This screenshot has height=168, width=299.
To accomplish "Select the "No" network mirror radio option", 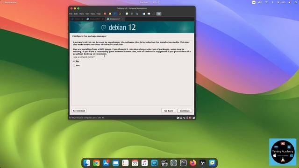I will 74,61.
